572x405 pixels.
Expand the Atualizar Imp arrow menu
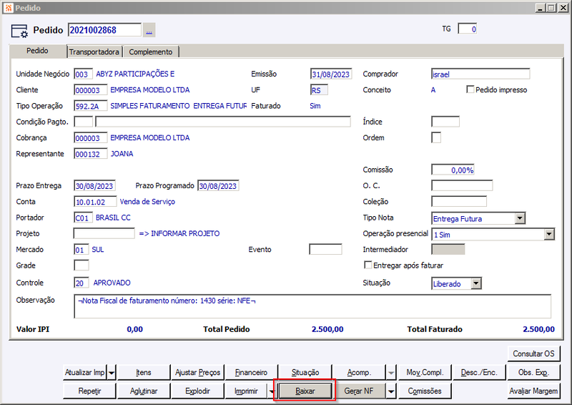[112, 373]
